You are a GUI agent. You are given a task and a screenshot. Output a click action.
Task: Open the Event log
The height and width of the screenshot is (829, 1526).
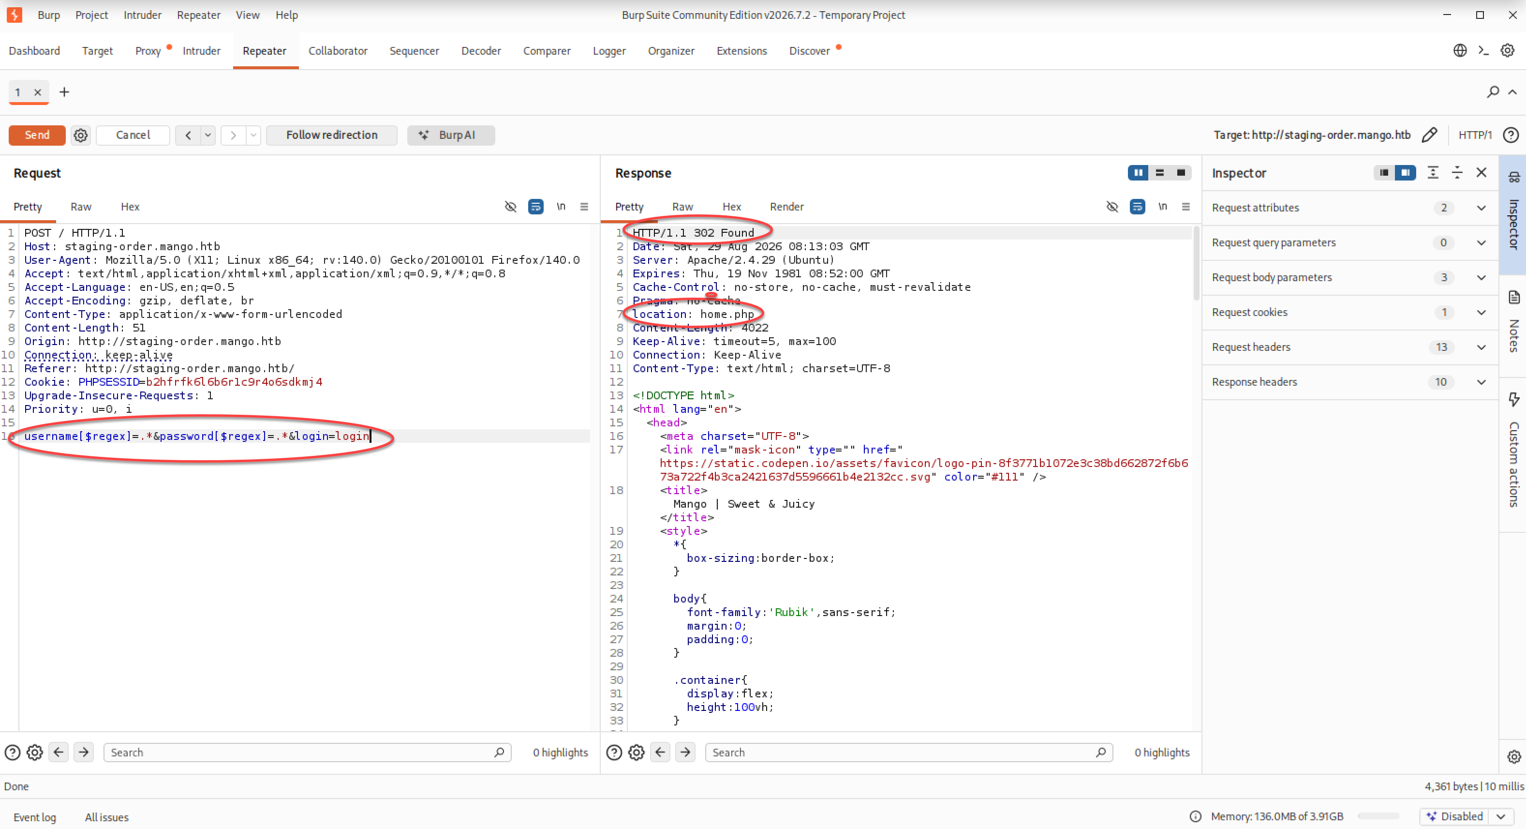point(34,817)
